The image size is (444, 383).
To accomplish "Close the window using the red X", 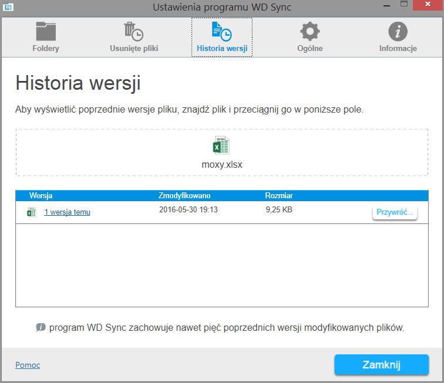I will click(x=428, y=5).
